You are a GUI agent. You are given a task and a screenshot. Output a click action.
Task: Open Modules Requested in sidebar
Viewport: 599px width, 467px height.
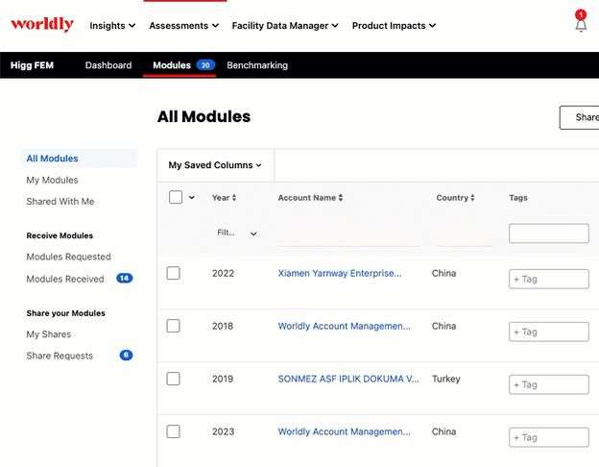[68, 257]
